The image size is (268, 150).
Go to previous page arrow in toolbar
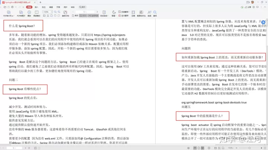tap(73, 12)
